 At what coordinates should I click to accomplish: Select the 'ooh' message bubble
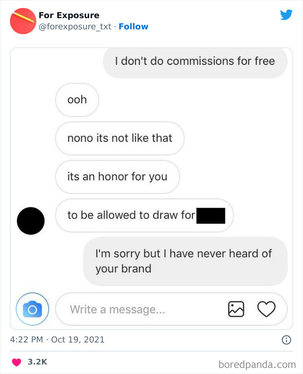[x=77, y=100]
